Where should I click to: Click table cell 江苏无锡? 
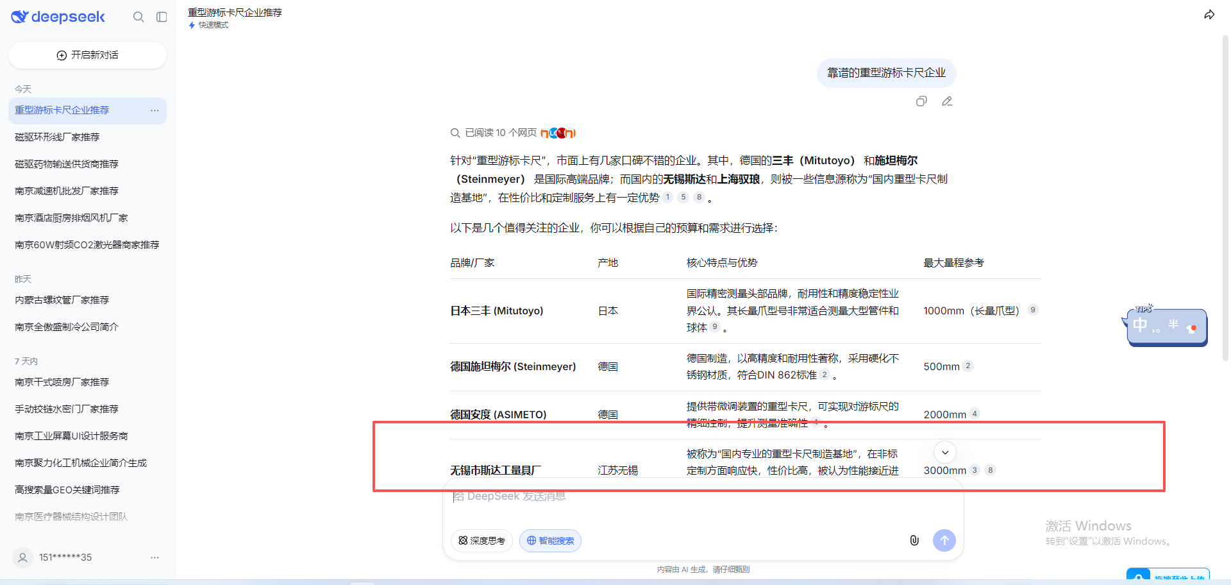point(617,471)
